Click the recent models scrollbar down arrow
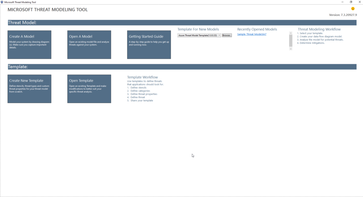This screenshot has width=363, height=197. click(291, 49)
